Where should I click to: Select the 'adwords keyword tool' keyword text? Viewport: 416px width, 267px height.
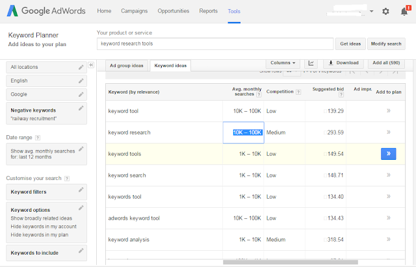[x=134, y=218]
